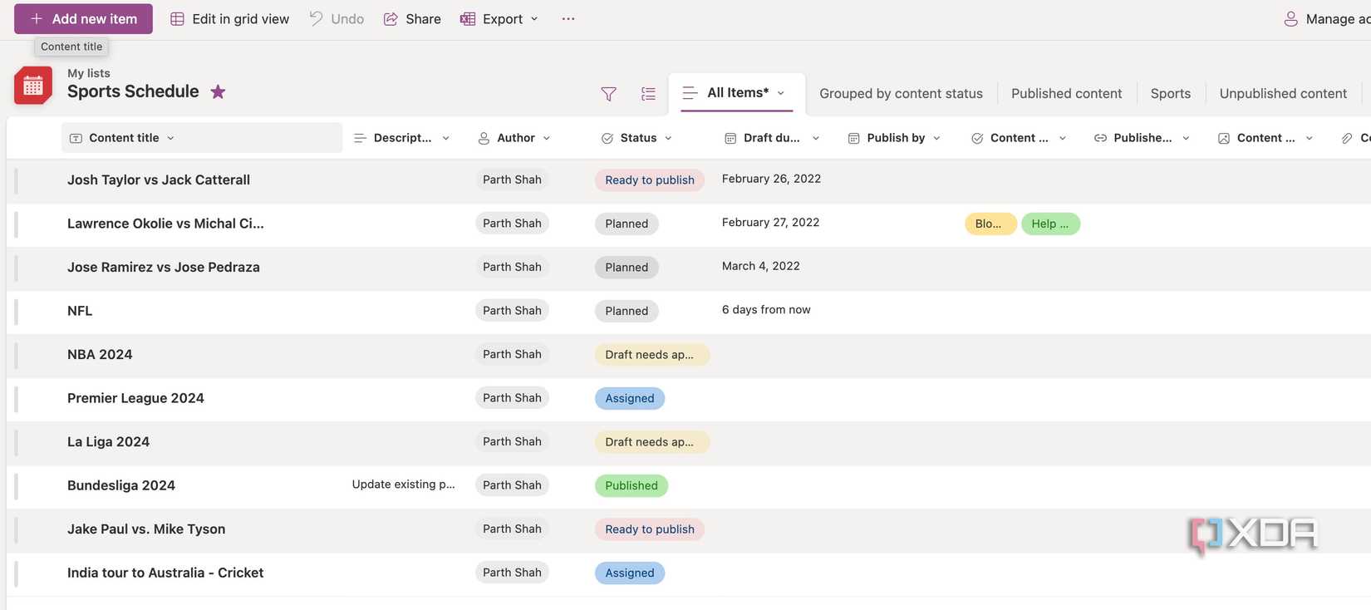Open the group by list icon
Image resolution: width=1371 pixels, height=610 pixels.
[649, 94]
